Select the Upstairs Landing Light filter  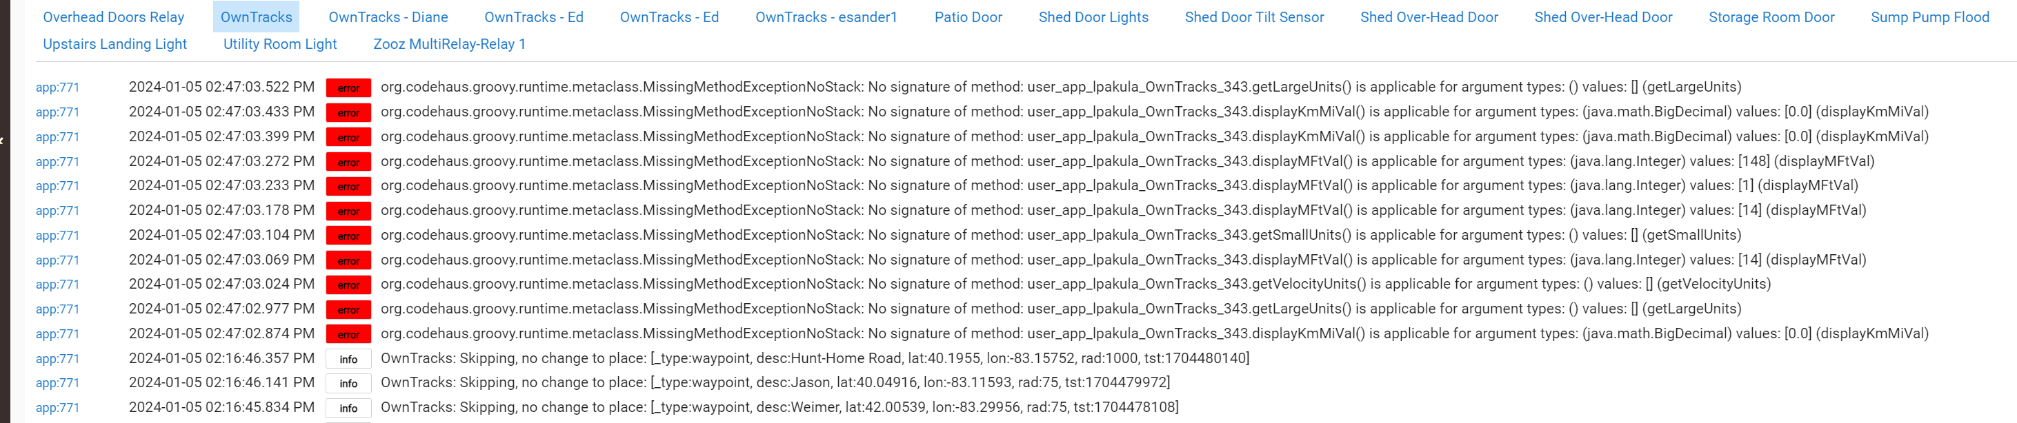point(115,44)
